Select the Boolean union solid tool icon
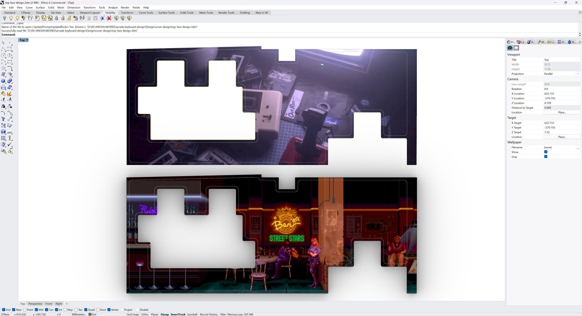The image size is (582, 316). coord(10,81)
